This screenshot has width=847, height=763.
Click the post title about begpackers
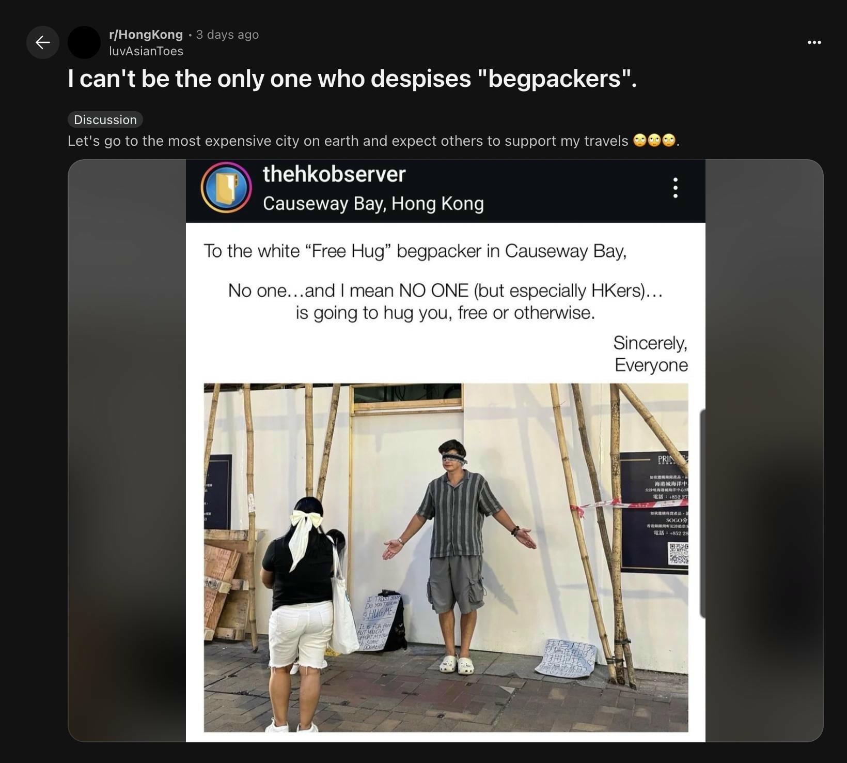click(x=352, y=79)
